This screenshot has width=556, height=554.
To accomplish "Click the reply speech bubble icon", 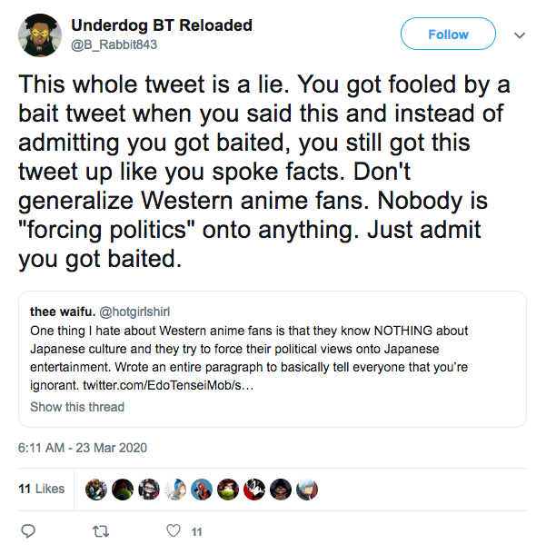I will pos(28,531).
